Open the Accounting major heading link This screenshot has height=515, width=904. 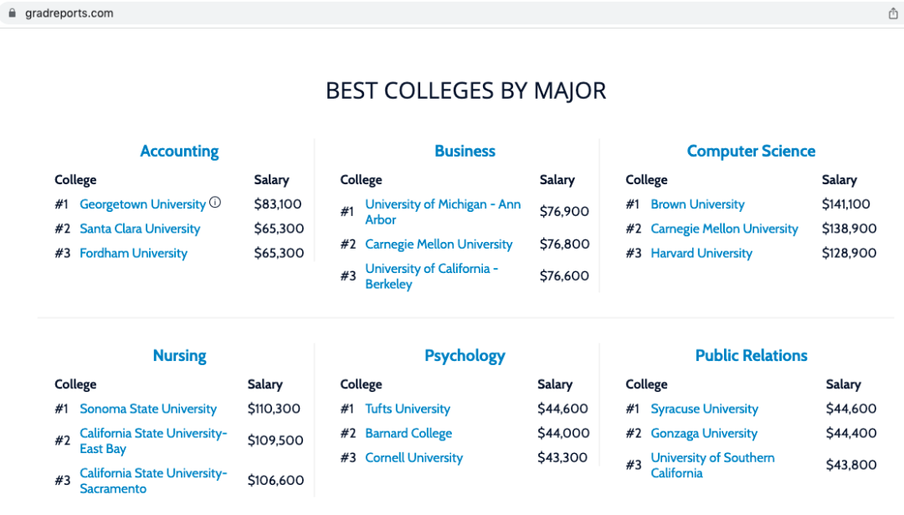179,151
